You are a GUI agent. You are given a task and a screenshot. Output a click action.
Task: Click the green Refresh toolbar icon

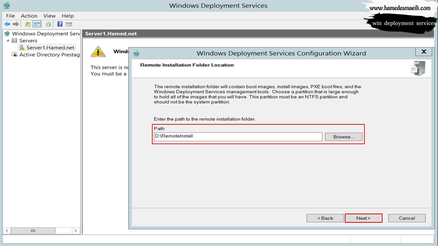tap(49, 24)
